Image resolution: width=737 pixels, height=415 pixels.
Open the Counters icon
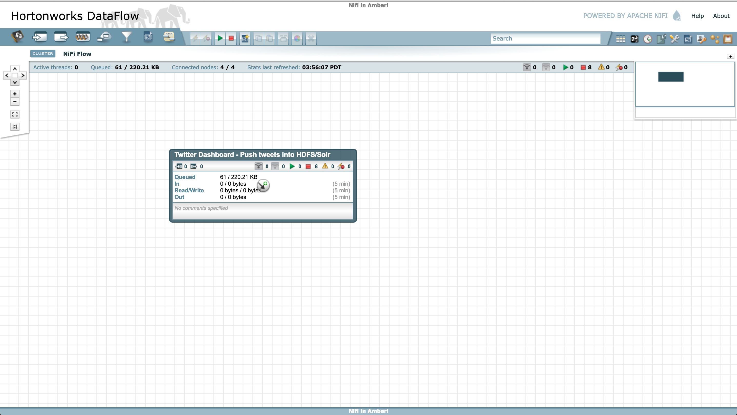(x=634, y=39)
